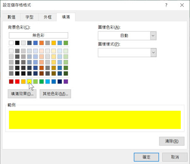This screenshot has width=190, height=164.
Task: Pick the palest green tint swatch
Action: pos(66,51)
